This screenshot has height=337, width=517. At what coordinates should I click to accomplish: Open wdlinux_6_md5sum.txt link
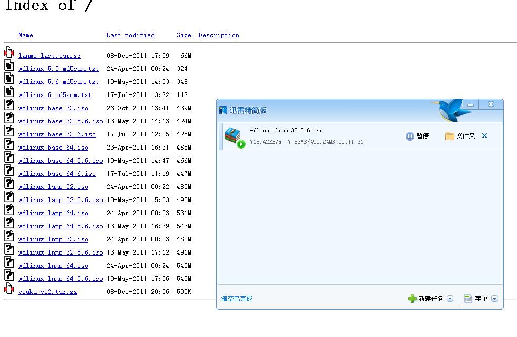(x=55, y=95)
